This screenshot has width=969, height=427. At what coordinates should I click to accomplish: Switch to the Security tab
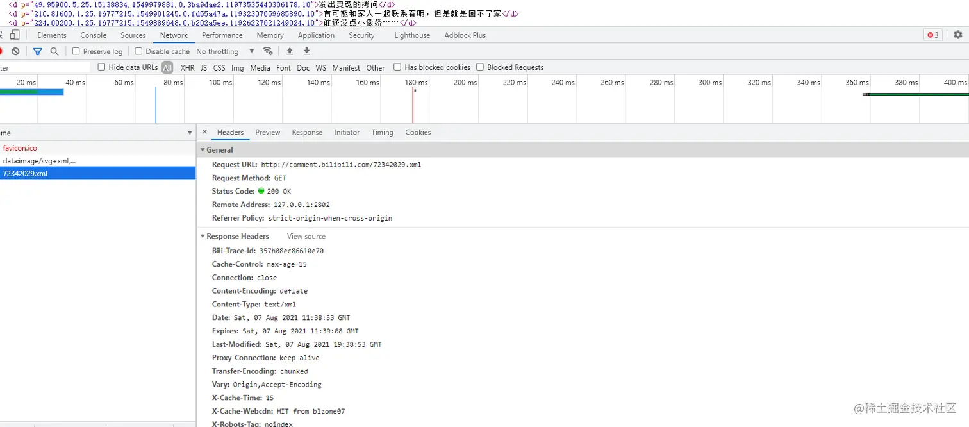(361, 35)
